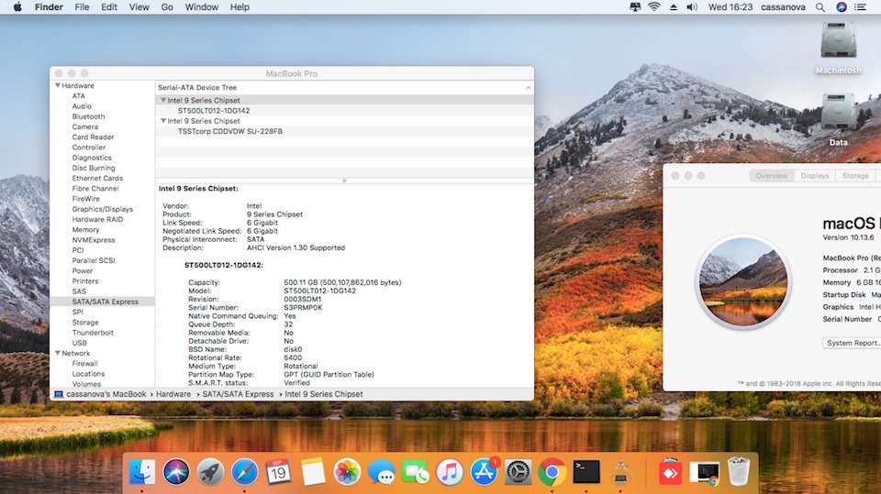This screenshot has height=494, width=881.
Task: Open the Go menu in menu bar
Action: (167, 7)
